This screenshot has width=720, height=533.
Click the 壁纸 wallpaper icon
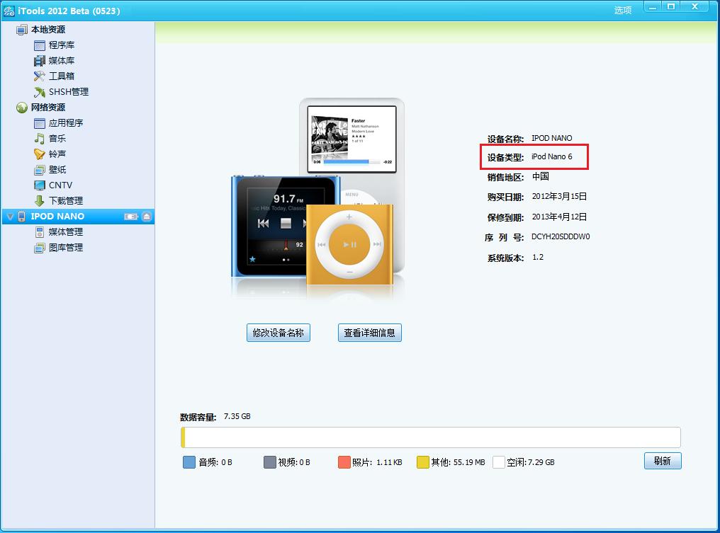pyautogui.click(x=40, y=170)
